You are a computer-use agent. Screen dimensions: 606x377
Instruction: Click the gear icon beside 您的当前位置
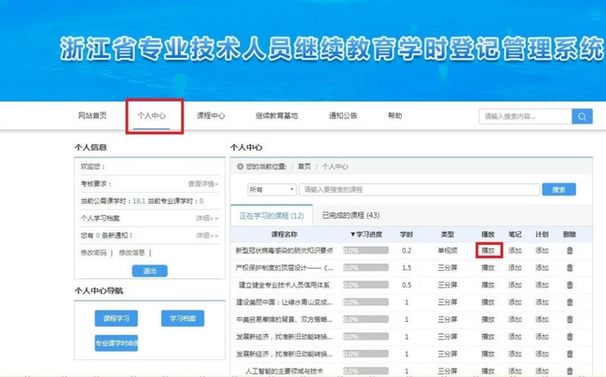pos(240,167)
